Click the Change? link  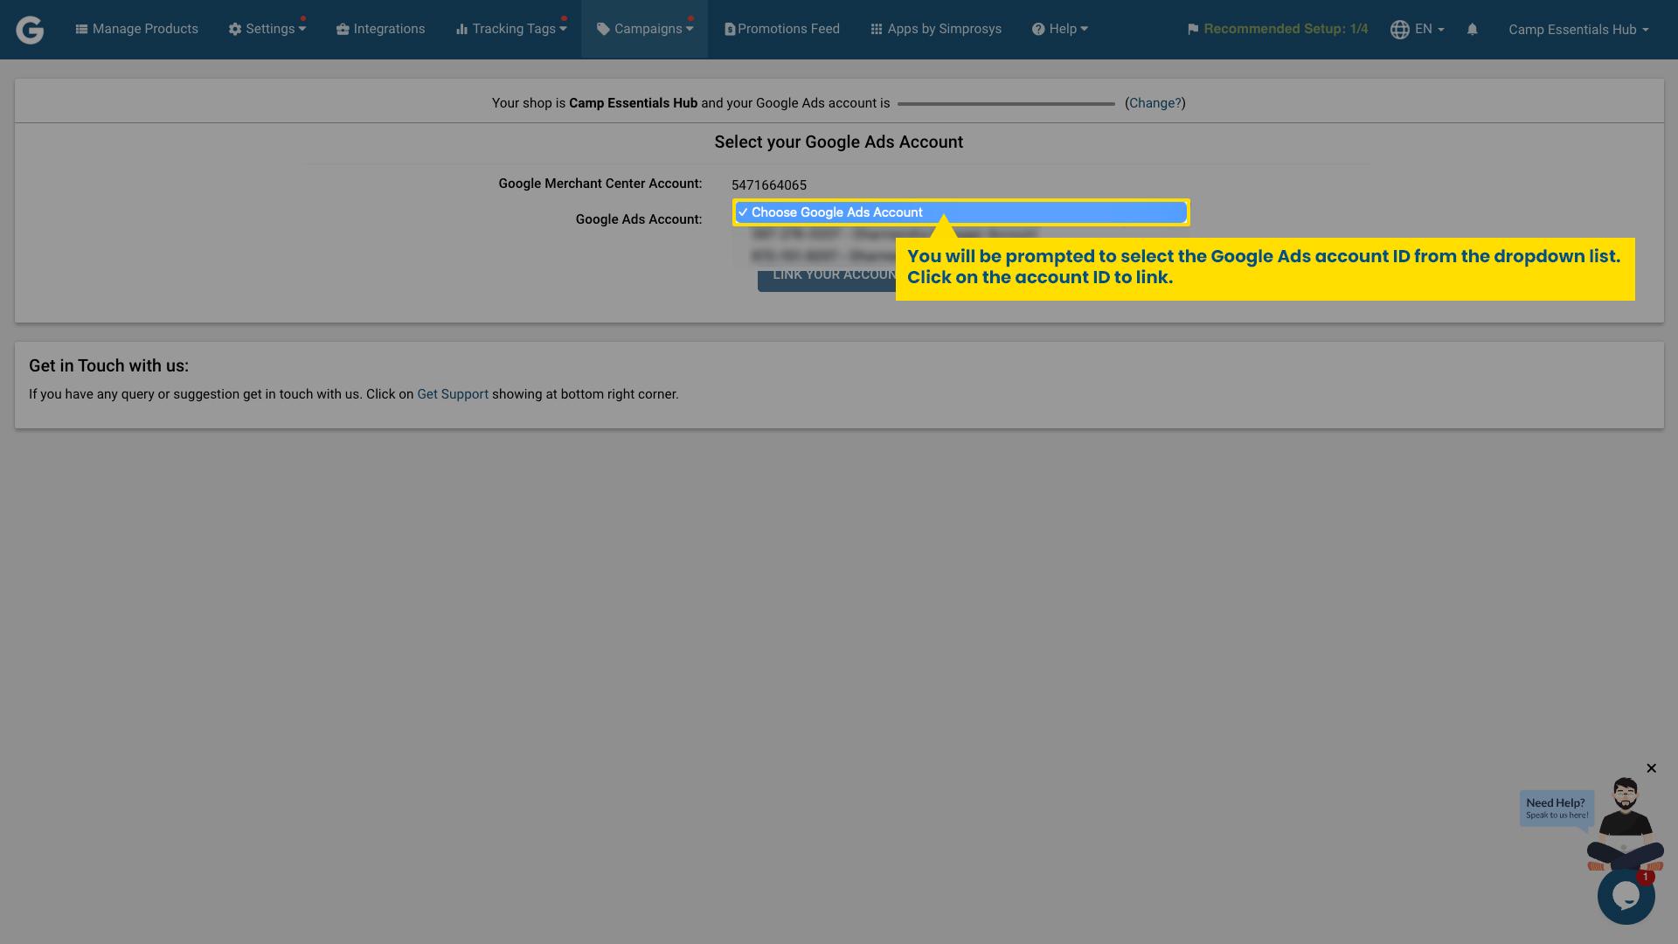(1154, 103)
